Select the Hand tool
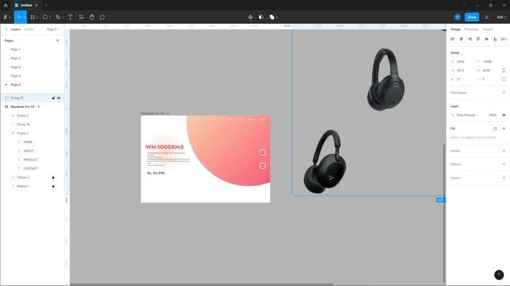This screenshot has width=510, height=286. click(92, 17)
